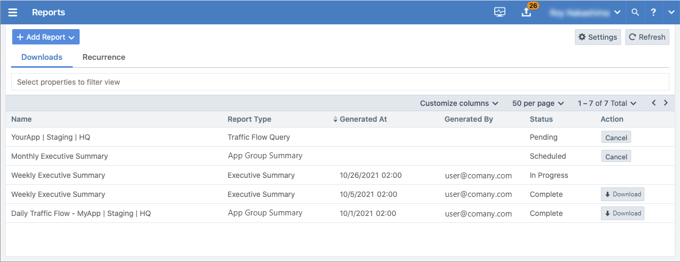Click the 10/1/2021 02:00 timestamp
This screenshot has width=680, height=262.
tap(368, 213)
